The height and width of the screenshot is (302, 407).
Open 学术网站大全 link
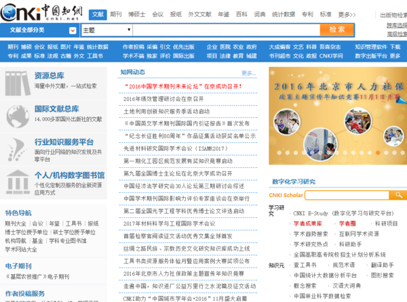(x=21, y=250)
